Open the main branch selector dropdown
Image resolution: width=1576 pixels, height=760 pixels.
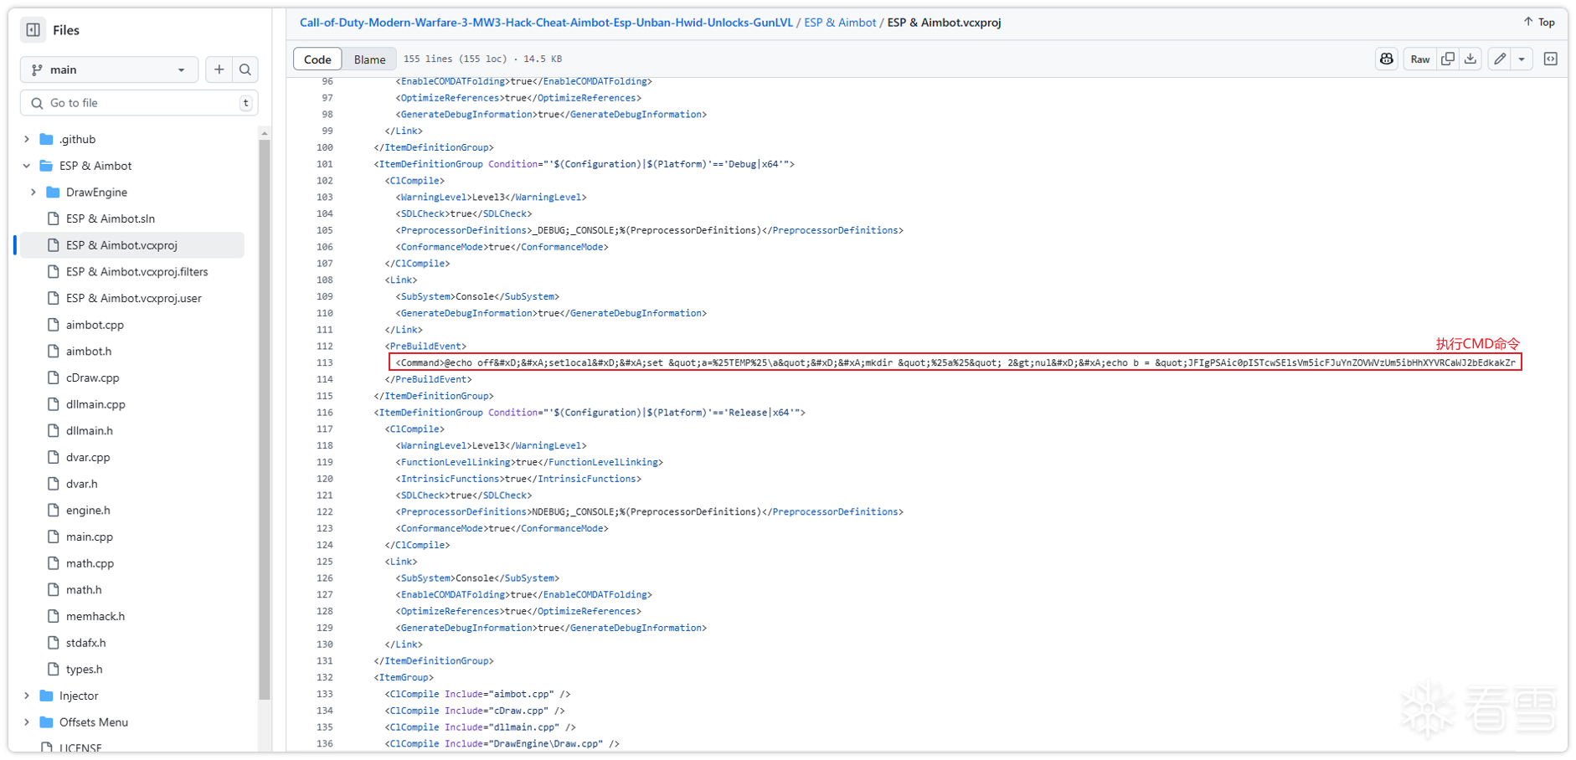click(109, 69)
